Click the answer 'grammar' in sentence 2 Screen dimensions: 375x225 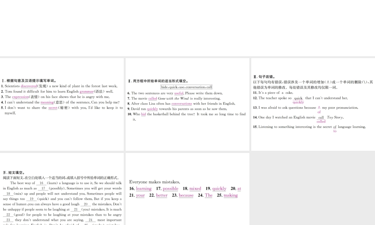(87, 91)
